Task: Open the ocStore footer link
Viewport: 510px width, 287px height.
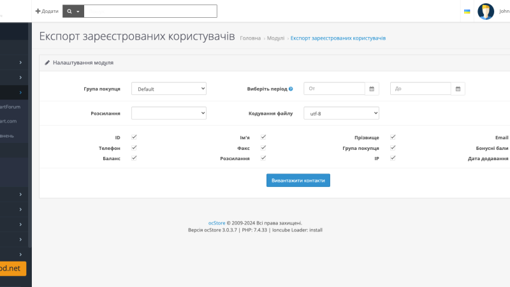Action: [217, 223]
